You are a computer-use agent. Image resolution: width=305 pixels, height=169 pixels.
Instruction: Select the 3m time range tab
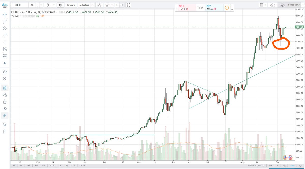36,166
